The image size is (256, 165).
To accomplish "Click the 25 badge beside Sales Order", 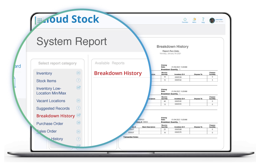I will pos(78,131).
